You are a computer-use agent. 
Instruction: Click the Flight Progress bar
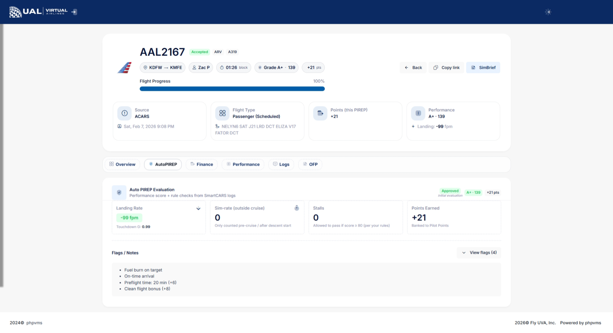[x=232, y=89]
